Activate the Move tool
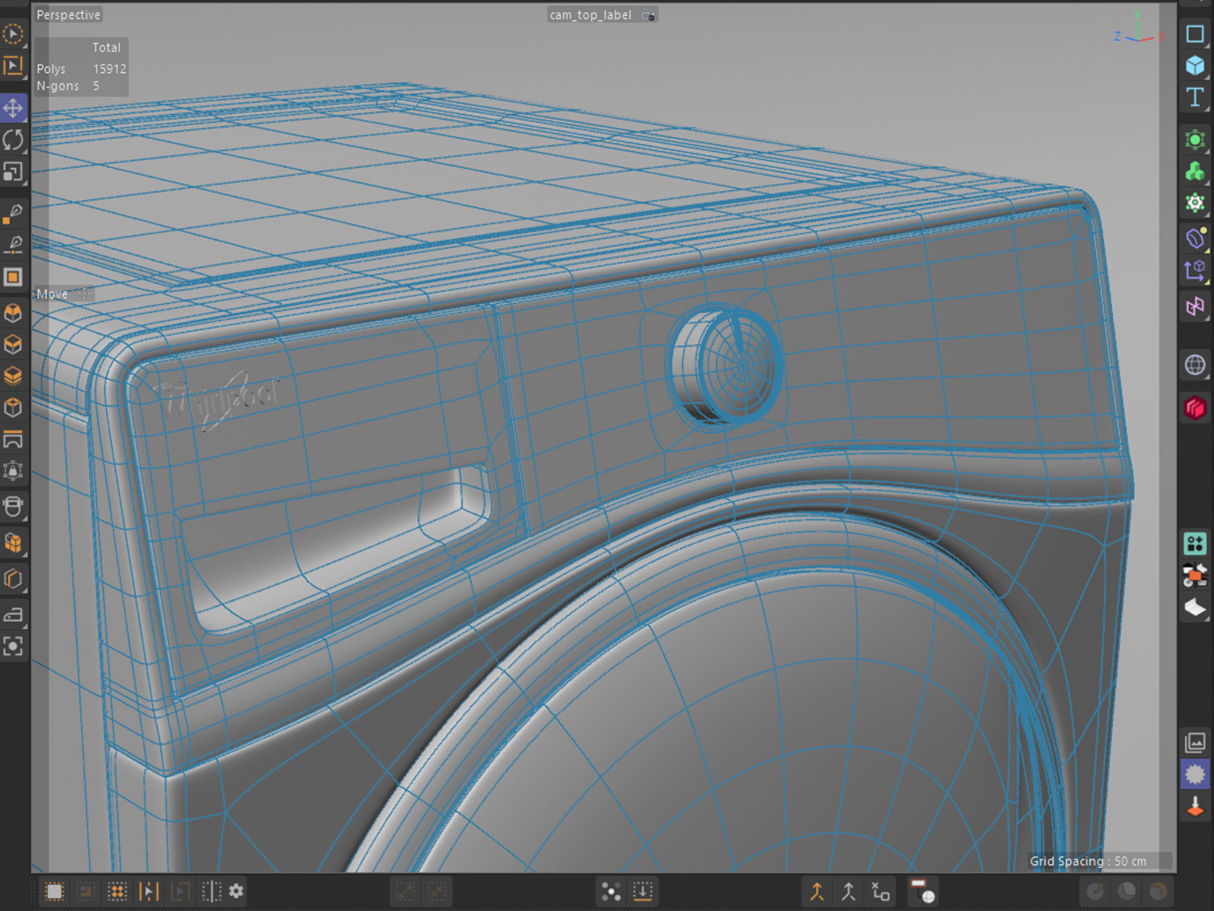Screen dimensions: 1214x911 pyautogui.click(x=13, y=109)
